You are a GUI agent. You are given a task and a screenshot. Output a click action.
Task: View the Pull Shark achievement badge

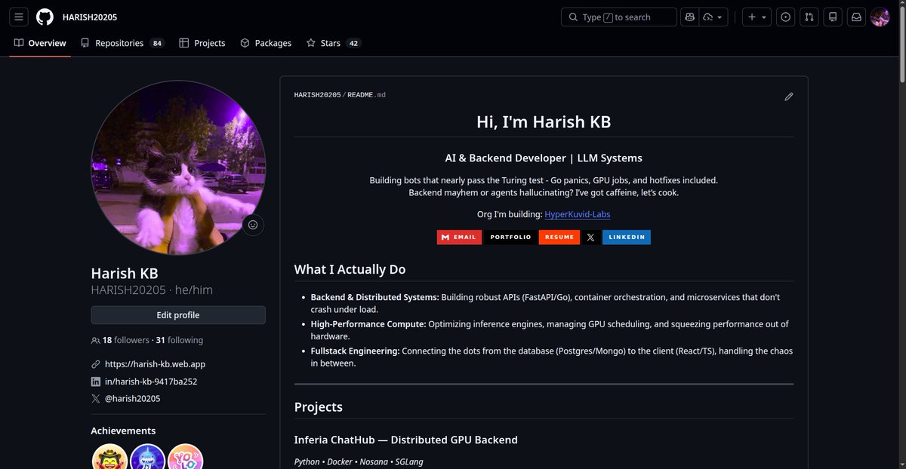click(x=148, y=458)
